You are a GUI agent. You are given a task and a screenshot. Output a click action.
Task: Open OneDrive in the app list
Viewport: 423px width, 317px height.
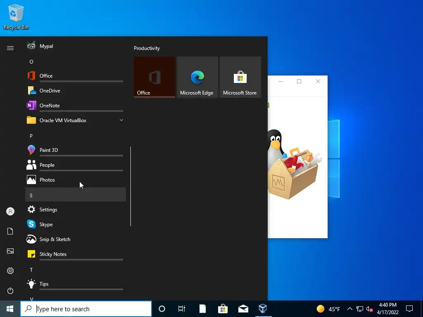pos(76,90)
